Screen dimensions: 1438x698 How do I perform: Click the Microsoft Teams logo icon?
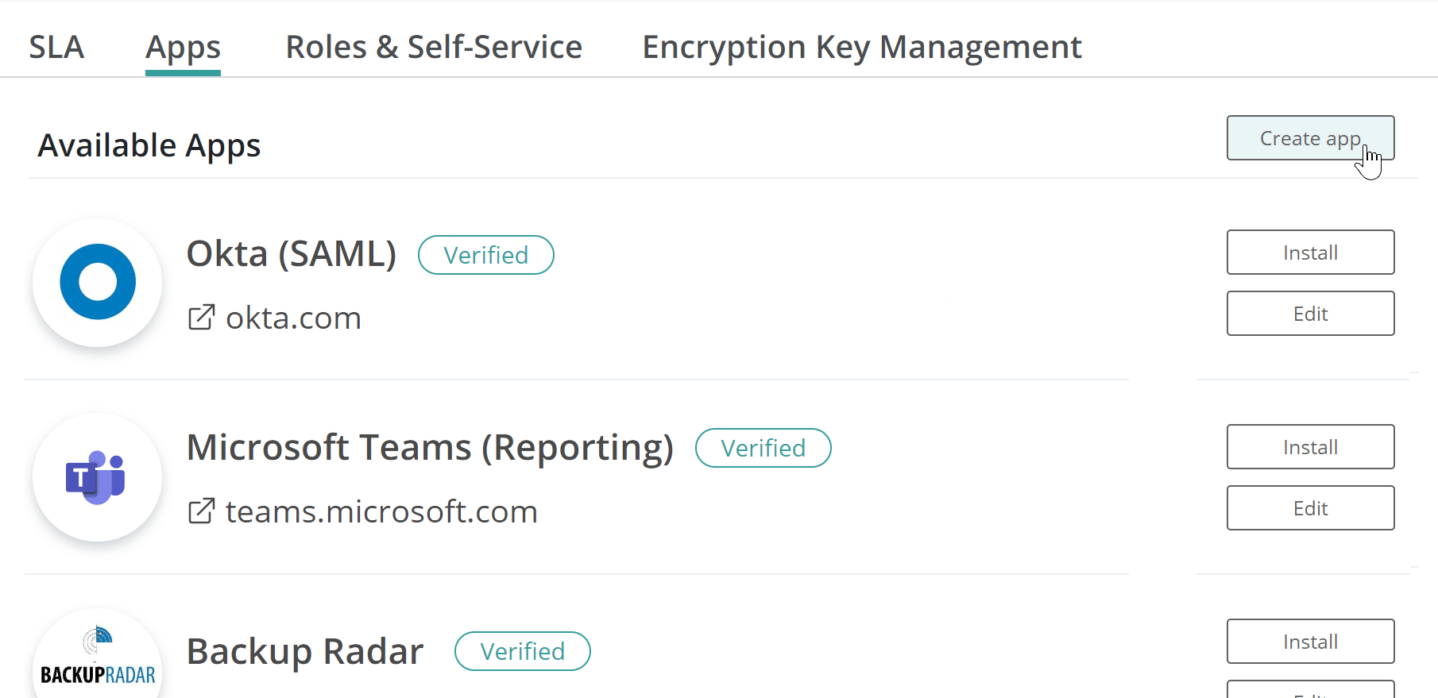[96, 477]
